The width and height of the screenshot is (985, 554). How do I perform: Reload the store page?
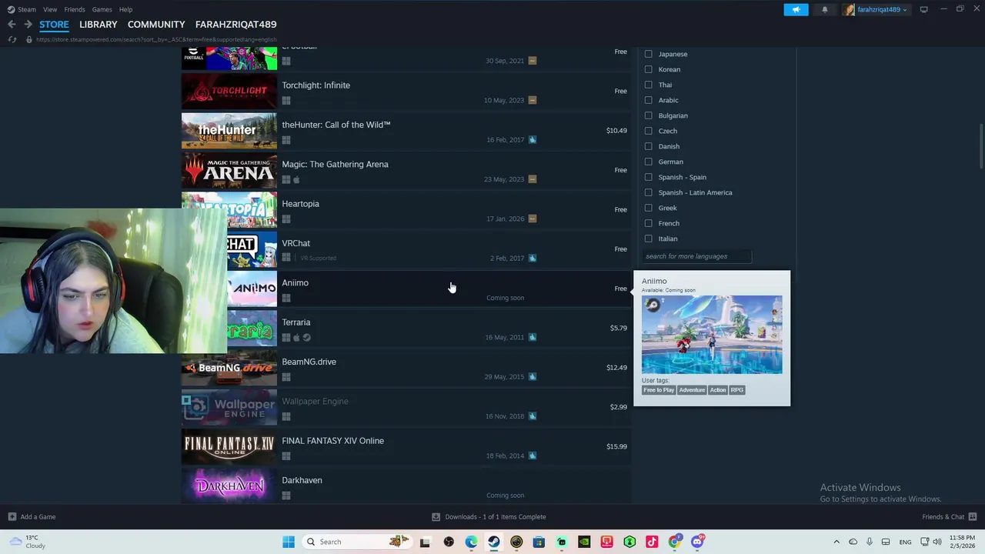point(12,39)
